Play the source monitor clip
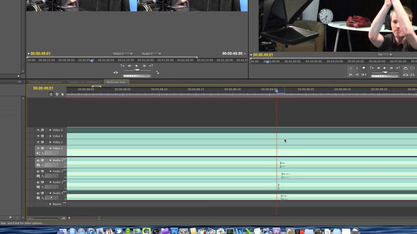 (x=137, y=66)
